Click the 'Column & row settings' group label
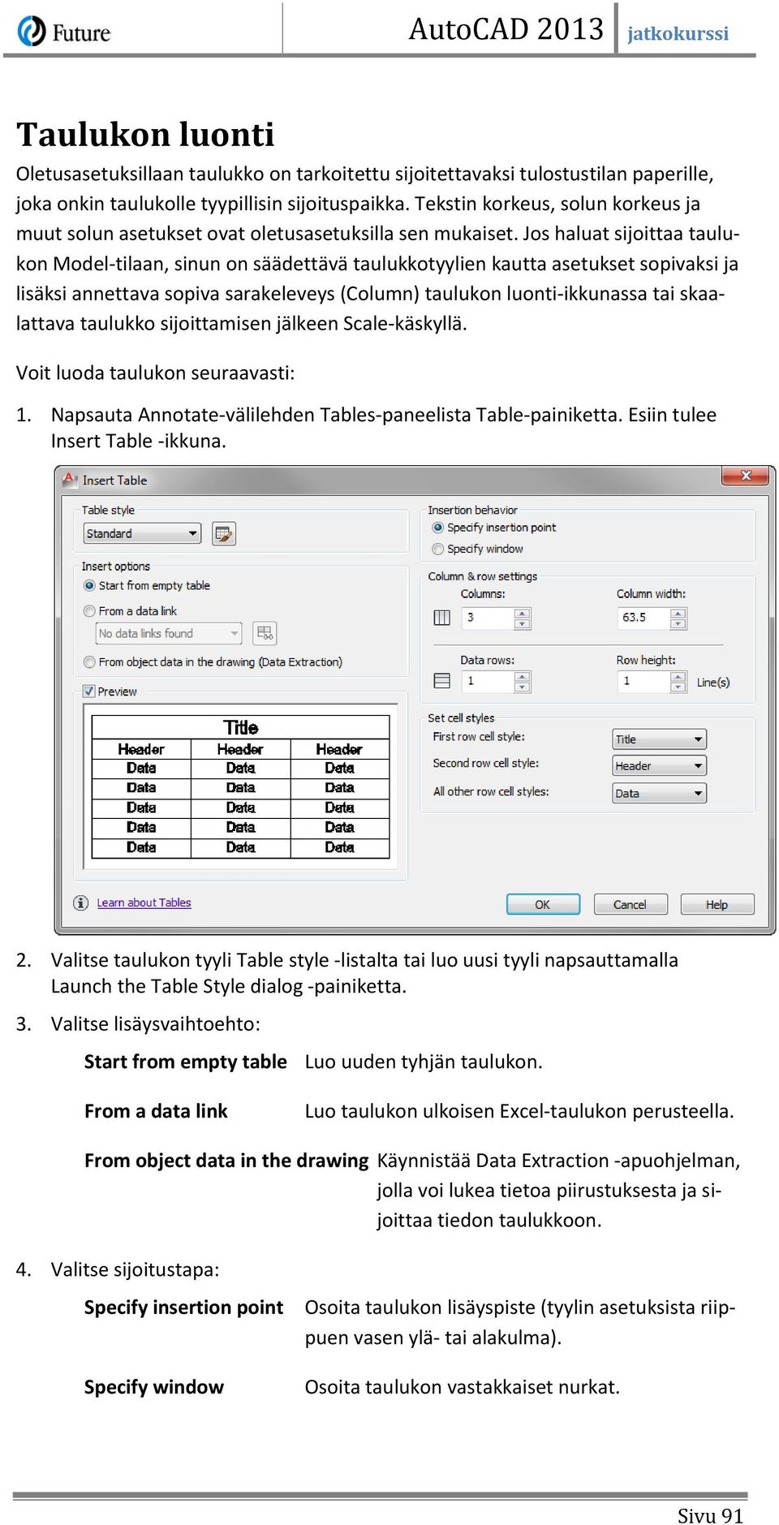Viewport: 779px width, 1525px height. [x=483, y=576]
